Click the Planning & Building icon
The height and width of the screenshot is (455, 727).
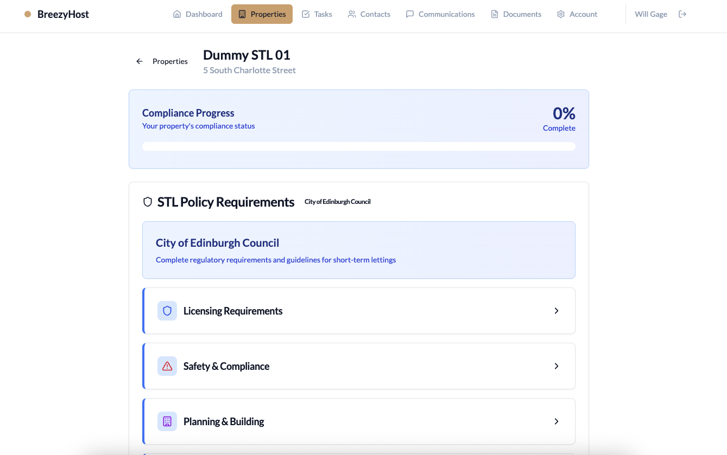pyautogui.click(x=167, y=421)
